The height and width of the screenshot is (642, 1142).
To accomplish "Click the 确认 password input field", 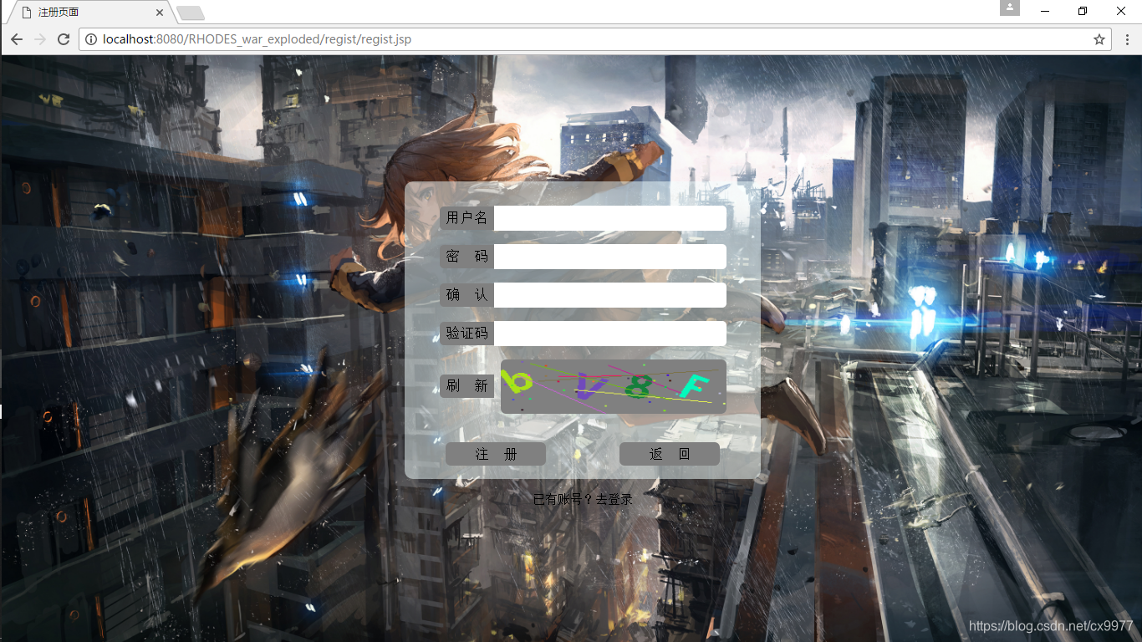I will coord(610,295).
